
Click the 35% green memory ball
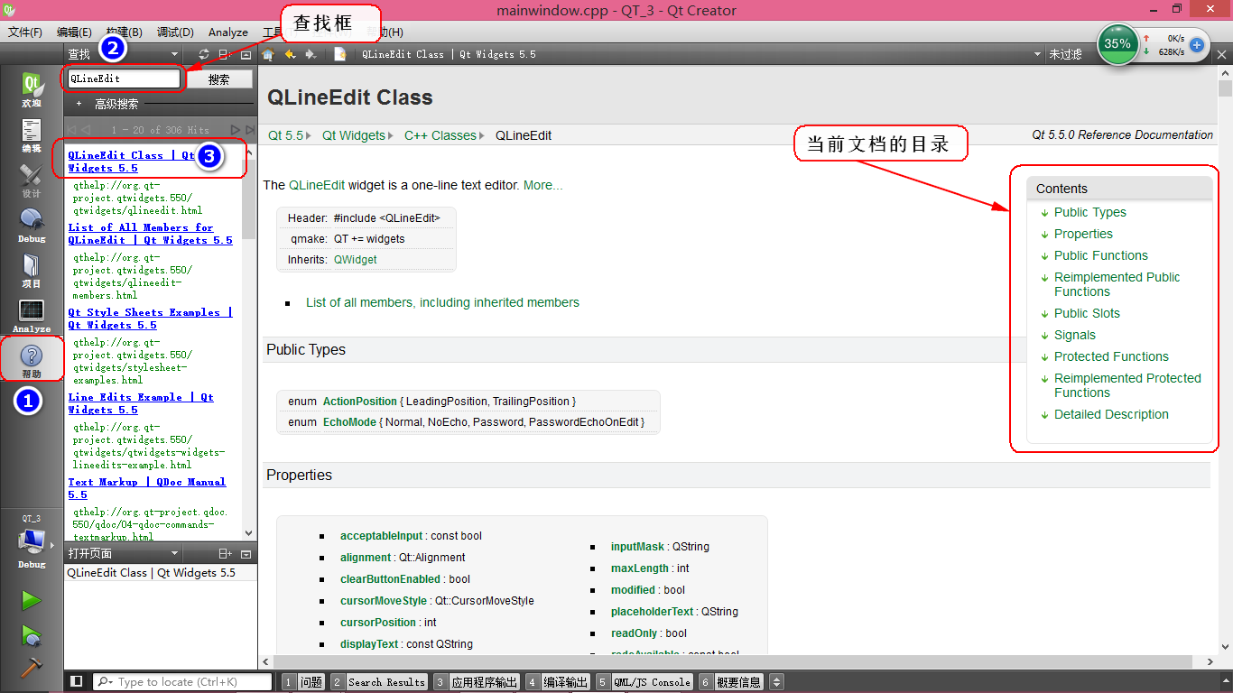1117,43
